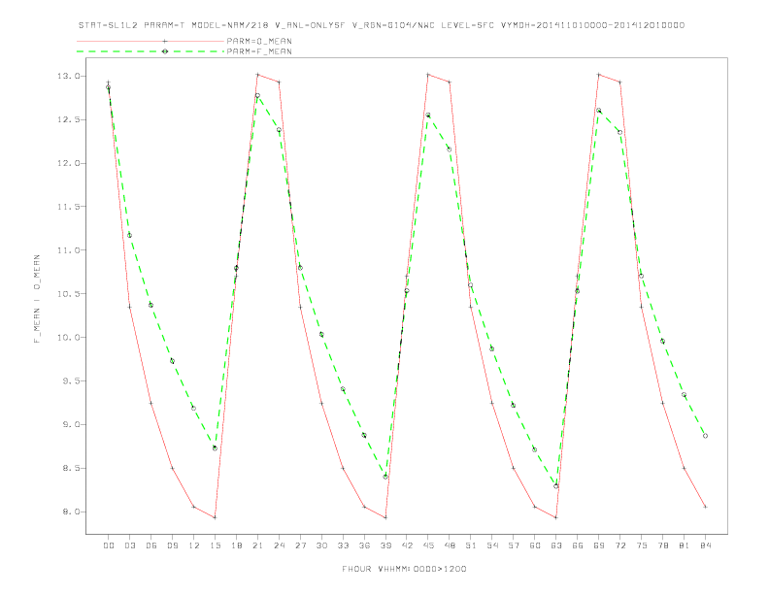Click forecast hour 84 on the horizontal axis

[705, 545]
